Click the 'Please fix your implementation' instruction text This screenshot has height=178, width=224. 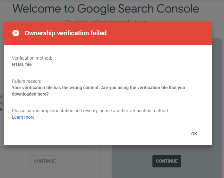pos(90,111)
